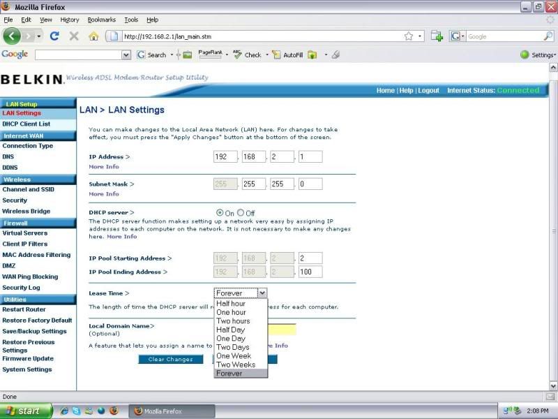Click the last octet of IP Address field
The image size is (558, 419).
tap(310, 157)
